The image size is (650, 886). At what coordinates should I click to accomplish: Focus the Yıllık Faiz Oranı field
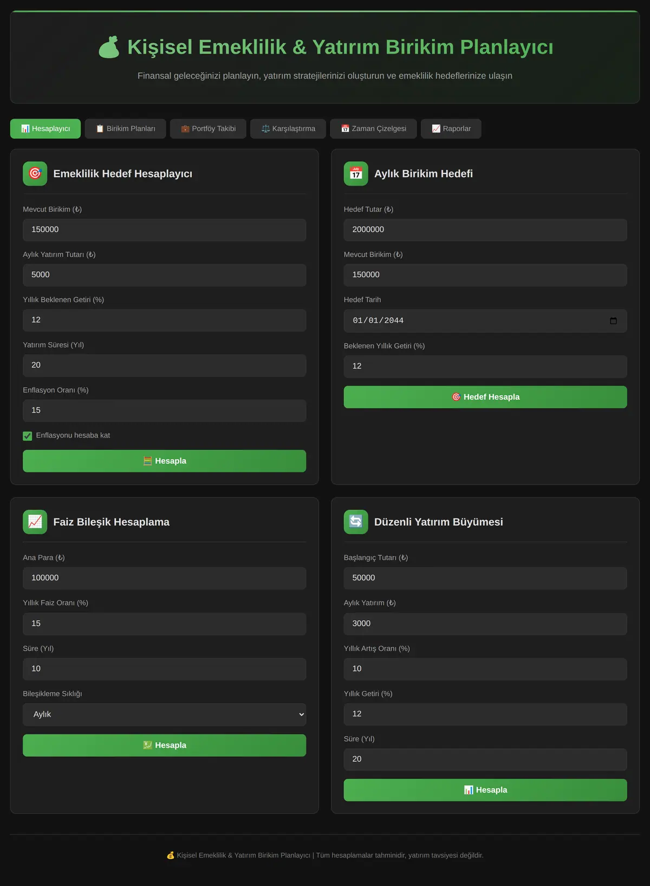coord(165,624)
